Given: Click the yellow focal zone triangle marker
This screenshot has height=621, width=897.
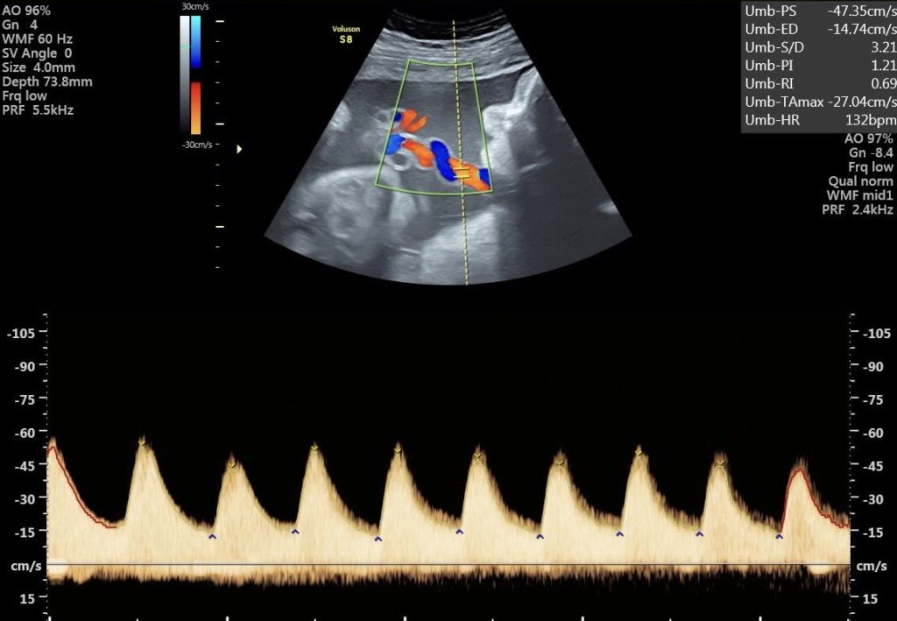Looking at the screenshot, I should pos(239,149).
